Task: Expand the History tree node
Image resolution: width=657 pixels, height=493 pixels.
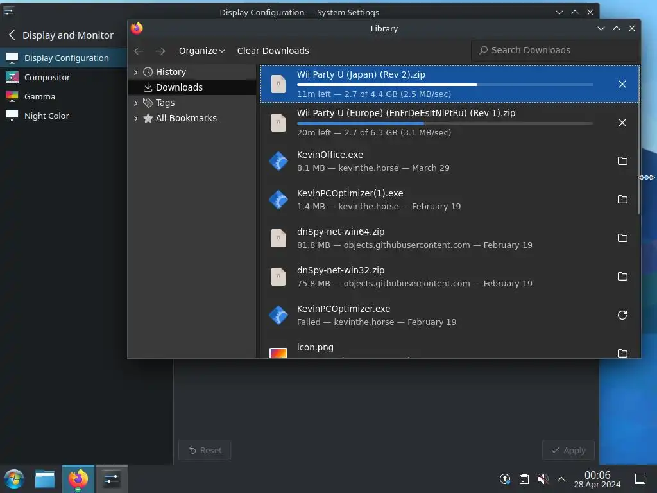Action: [135, 72]
